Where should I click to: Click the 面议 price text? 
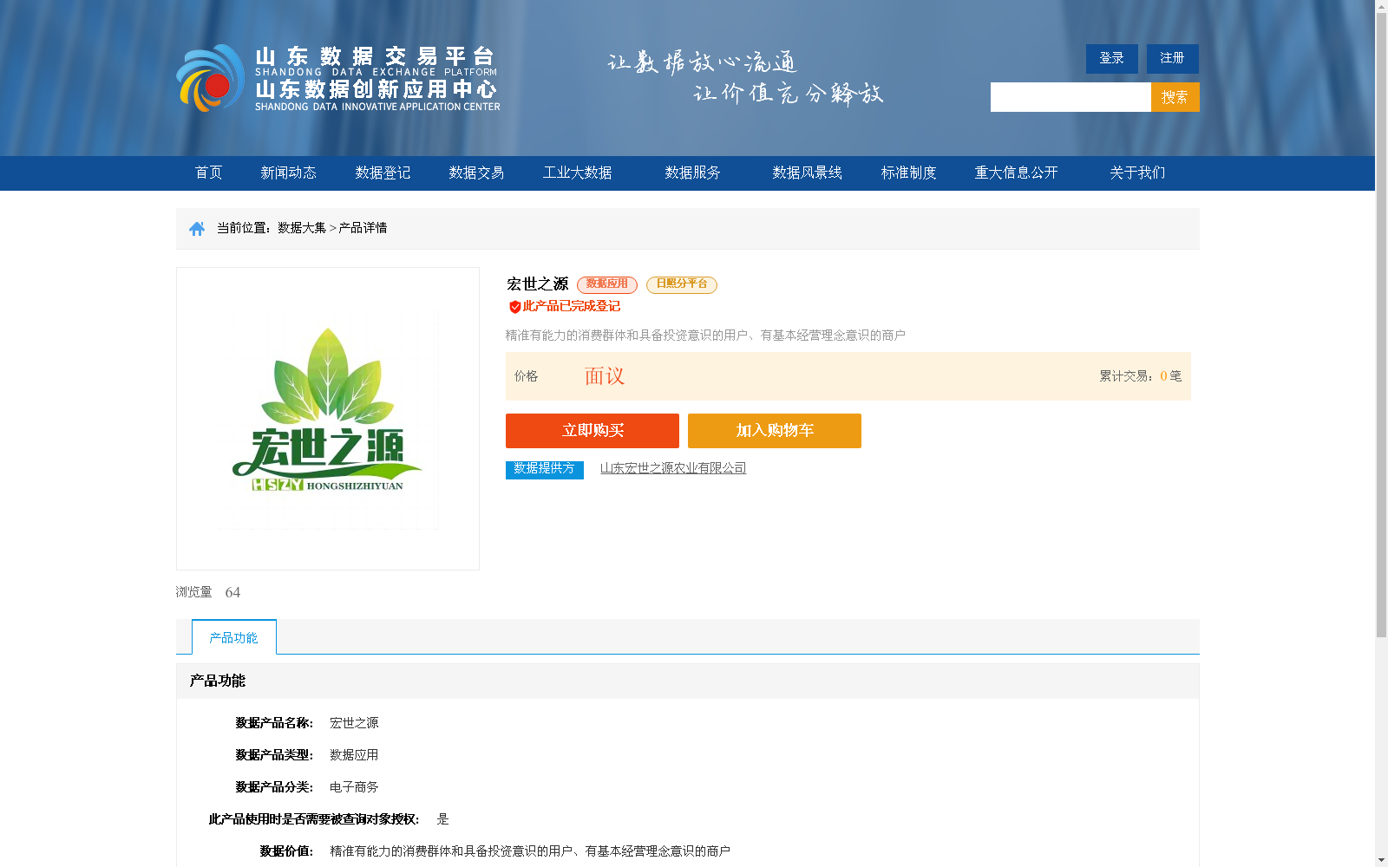[605, 376]
